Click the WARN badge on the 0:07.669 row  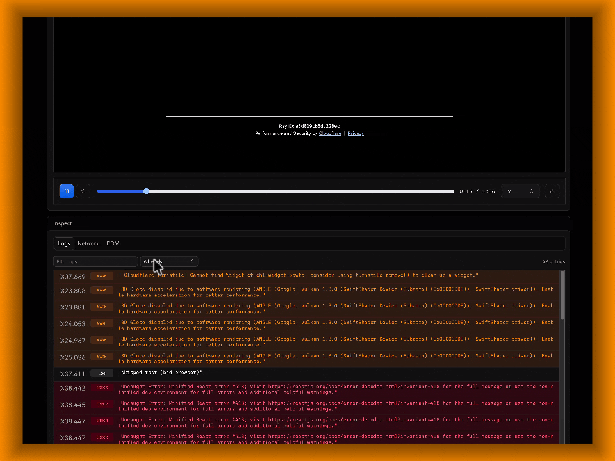pyautogui.click(x=102, y=277)
